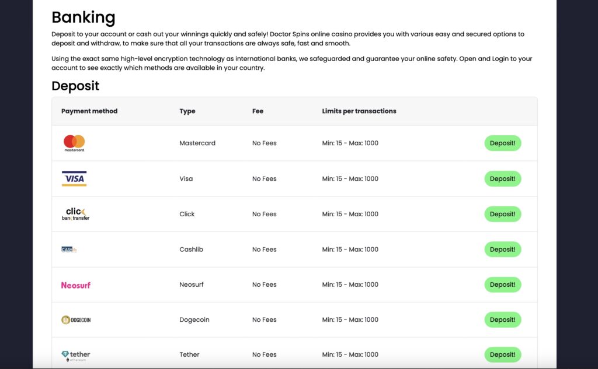
Task: Click the Limits per transactions header
Action: pos(359,111)
